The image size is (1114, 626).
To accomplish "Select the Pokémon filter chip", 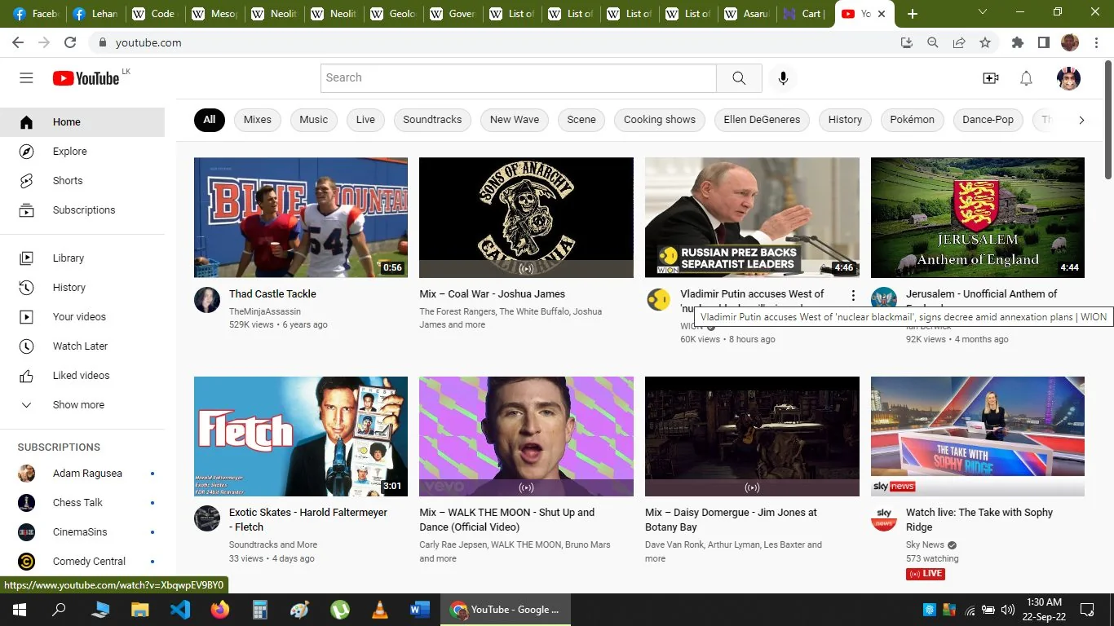I will coord(913,120).
